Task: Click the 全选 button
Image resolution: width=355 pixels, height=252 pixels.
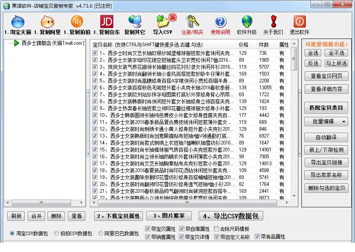Action: point(313,53)
